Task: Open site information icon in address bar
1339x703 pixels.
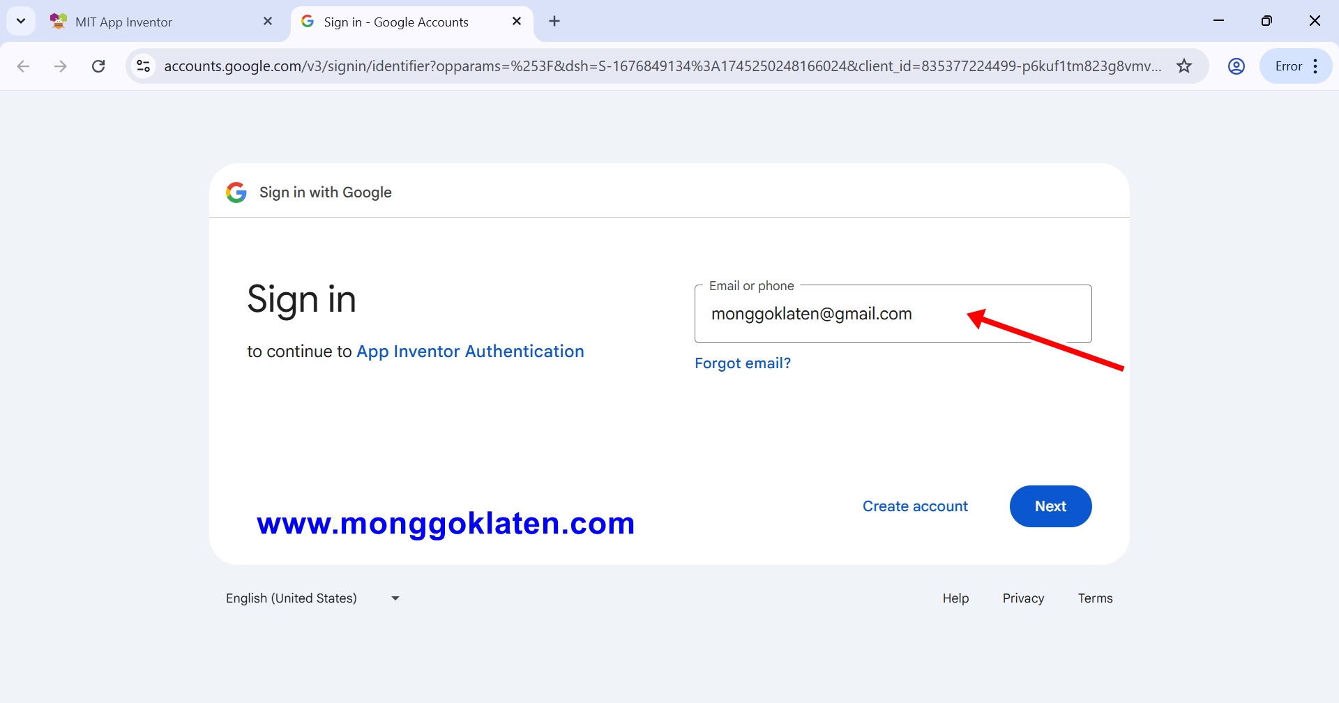Action: [x=143, y=66]
